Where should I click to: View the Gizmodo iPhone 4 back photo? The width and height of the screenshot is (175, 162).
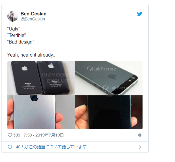point(41,78)
